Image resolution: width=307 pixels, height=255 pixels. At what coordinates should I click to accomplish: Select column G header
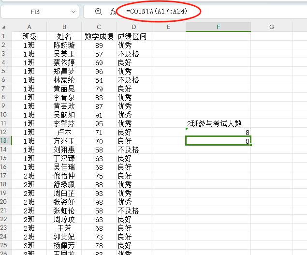(x=272, y=27)
